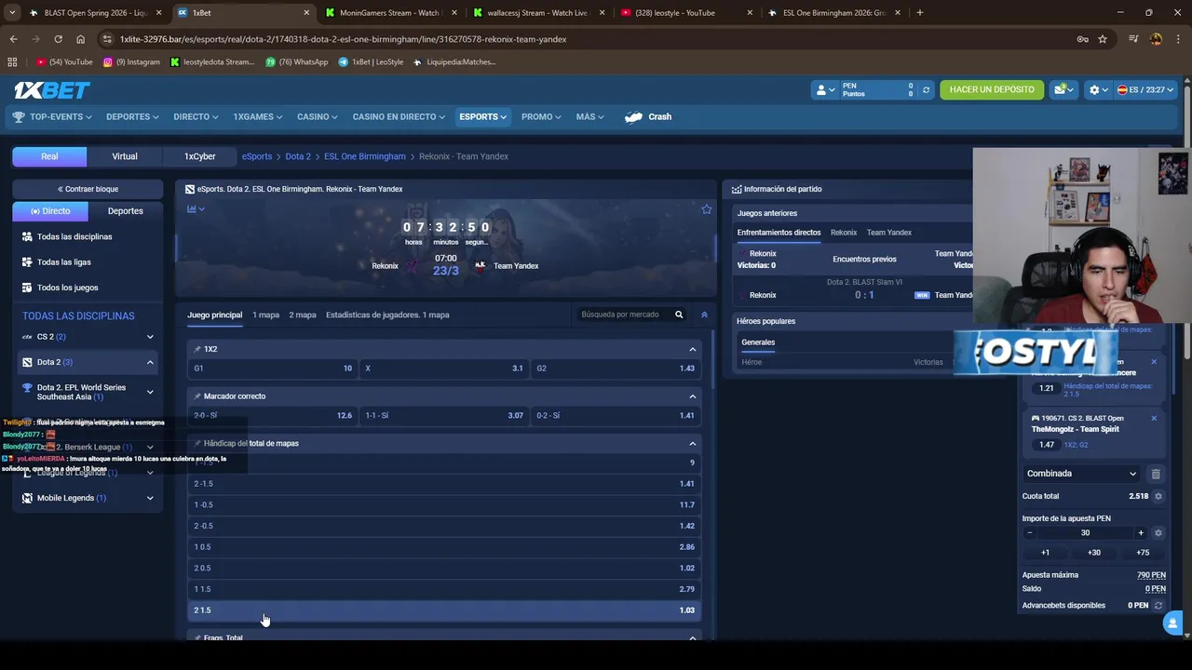Open the CASINO menu
1192x670 pixels.
tap(317, 117)
